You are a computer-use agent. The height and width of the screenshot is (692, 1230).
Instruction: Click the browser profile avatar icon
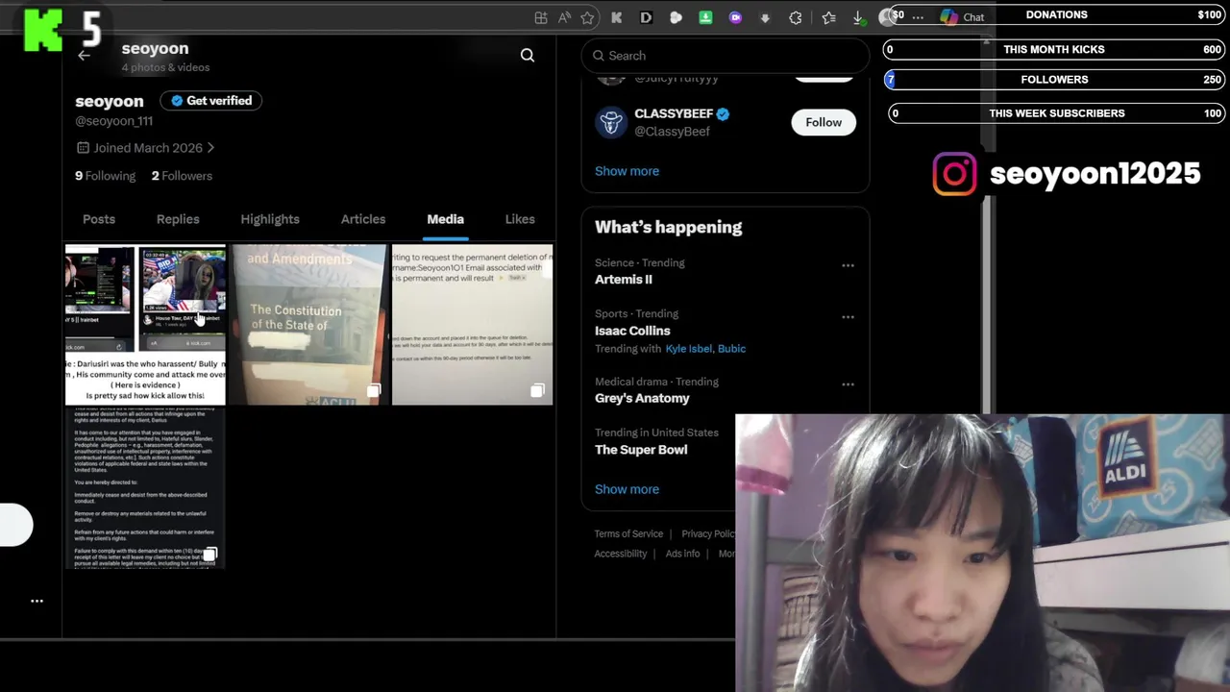[886, 16]
